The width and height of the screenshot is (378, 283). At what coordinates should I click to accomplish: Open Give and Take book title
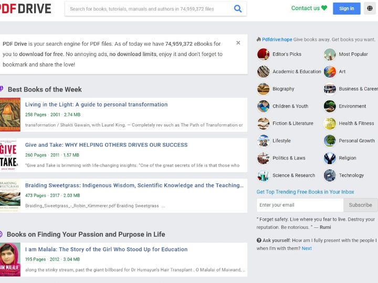(x=106, y=145)
